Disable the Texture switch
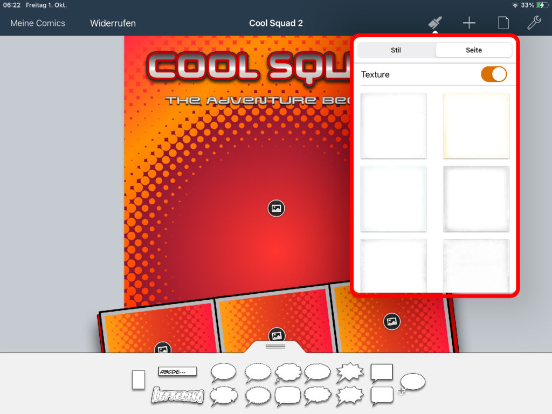Screen dimensions: 552x414 pyautogui.click(x=493, y=74)
